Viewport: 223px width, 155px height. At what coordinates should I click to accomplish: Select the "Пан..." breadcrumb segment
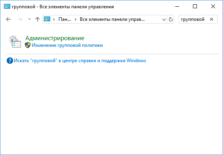coord(64,19)
